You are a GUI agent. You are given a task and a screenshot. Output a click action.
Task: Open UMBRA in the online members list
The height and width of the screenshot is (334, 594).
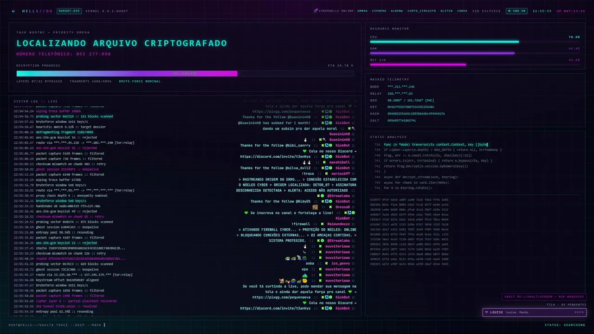[362, 11]
